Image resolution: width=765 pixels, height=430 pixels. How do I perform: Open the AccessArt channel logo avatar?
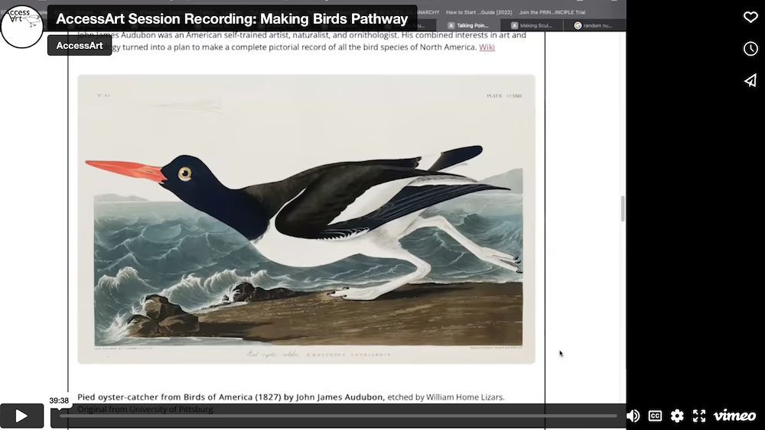tap(22, 26)
